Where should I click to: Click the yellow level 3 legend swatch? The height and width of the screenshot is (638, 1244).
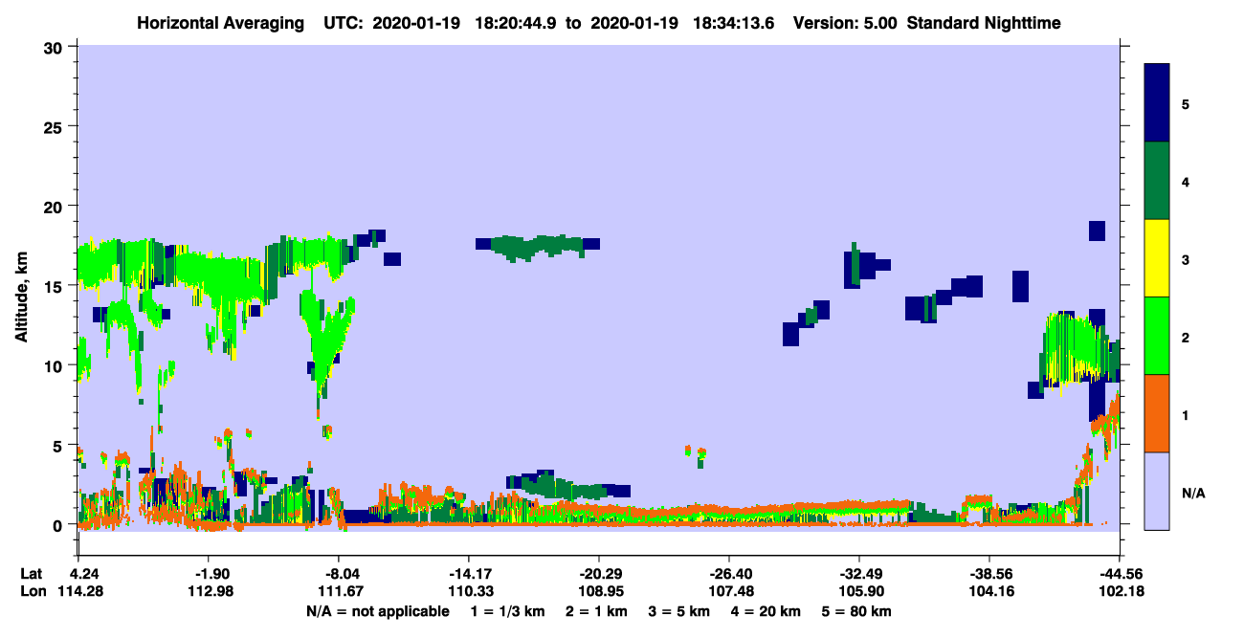(x=1157, y=257)
